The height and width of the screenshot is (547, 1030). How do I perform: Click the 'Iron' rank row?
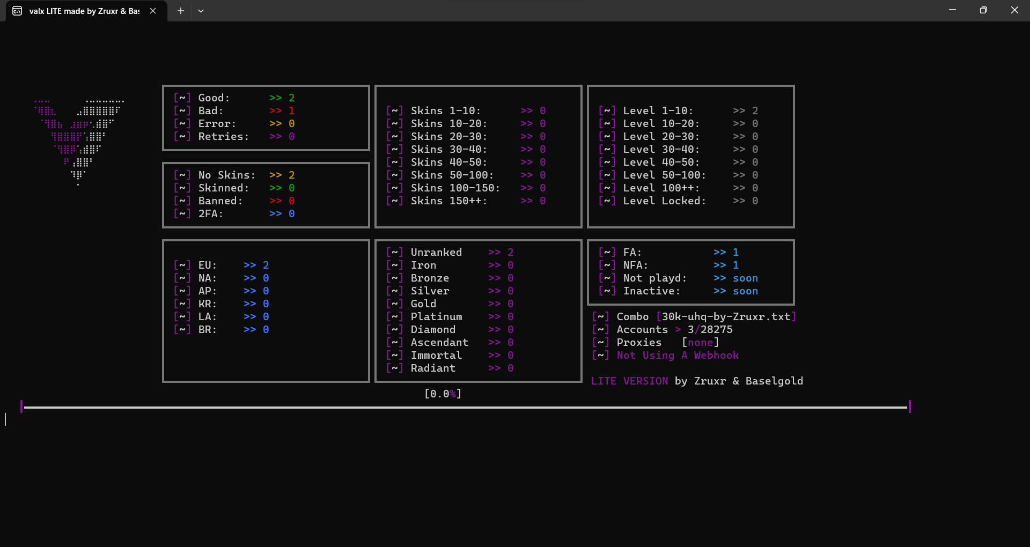[450, 265]
